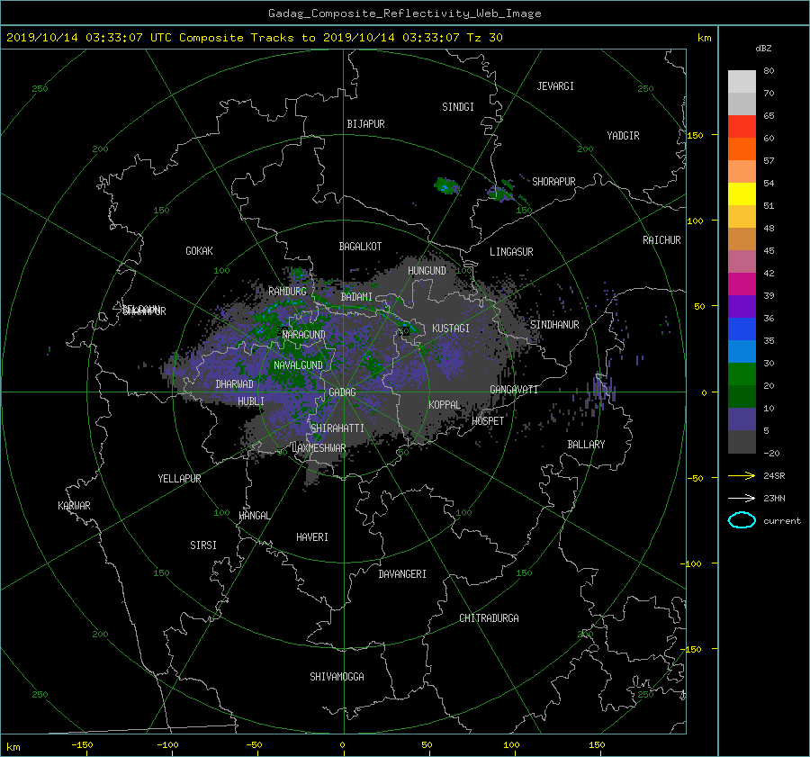The height and width of the screenshot is (757, 810).
Task: Click the magenta 39-42 dBZ color swatch
Action: (742, 284)
